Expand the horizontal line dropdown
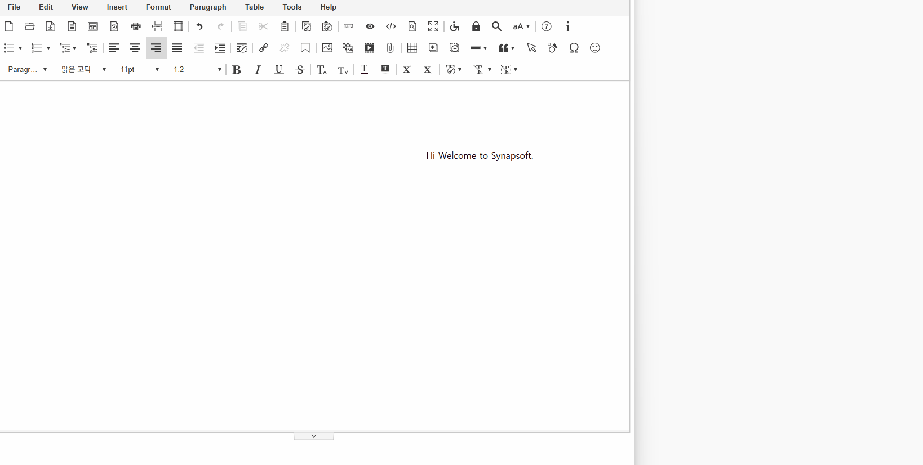 tap(485, 48)
